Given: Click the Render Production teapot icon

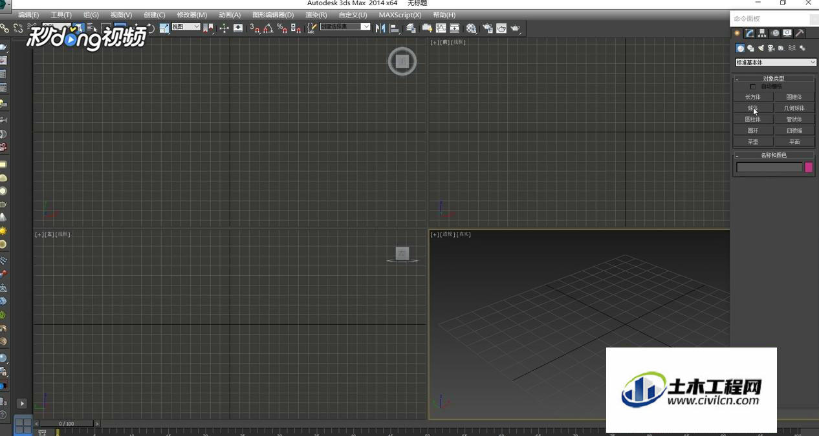Looking at the screenshot, I should 516,28.
